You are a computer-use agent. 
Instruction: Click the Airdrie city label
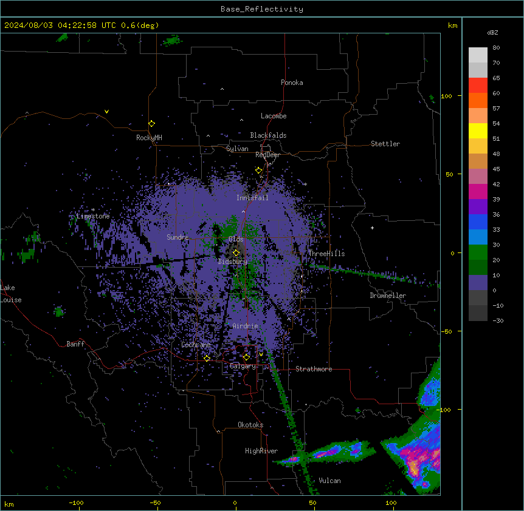coord(245,326)
